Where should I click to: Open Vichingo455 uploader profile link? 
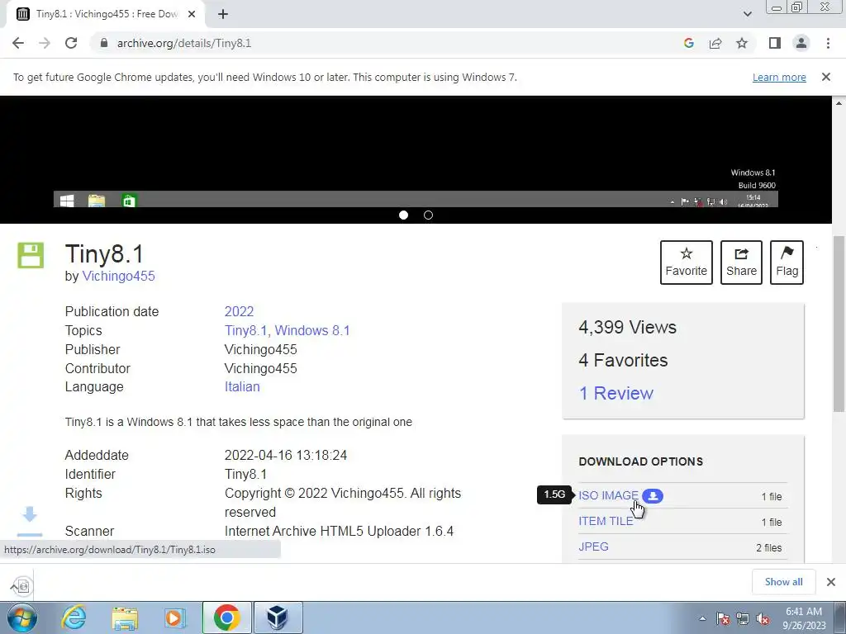pos(118,276)
